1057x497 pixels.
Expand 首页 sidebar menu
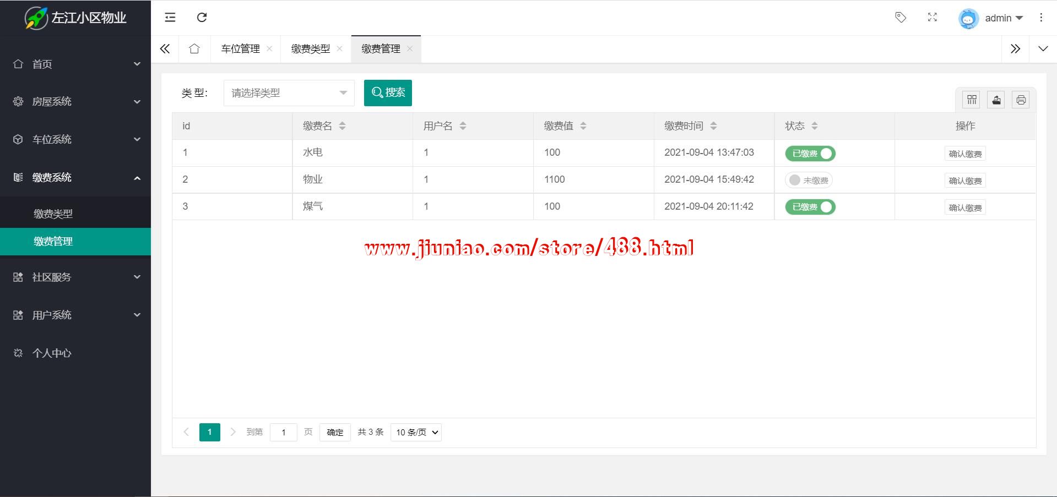coord(75,64)
